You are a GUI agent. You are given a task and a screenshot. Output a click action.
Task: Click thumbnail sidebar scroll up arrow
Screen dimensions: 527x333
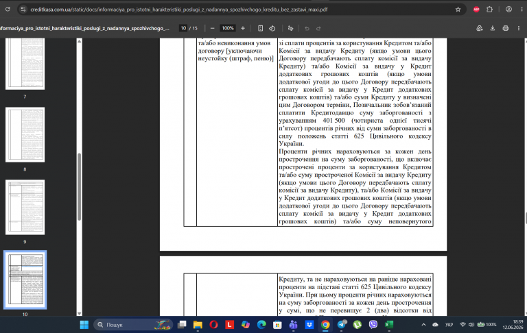(x=80, y=41)
